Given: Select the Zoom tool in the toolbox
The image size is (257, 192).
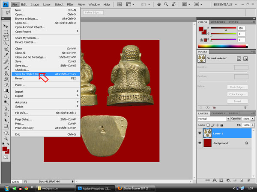Looking at the screenshot, I should click(6, 138).
